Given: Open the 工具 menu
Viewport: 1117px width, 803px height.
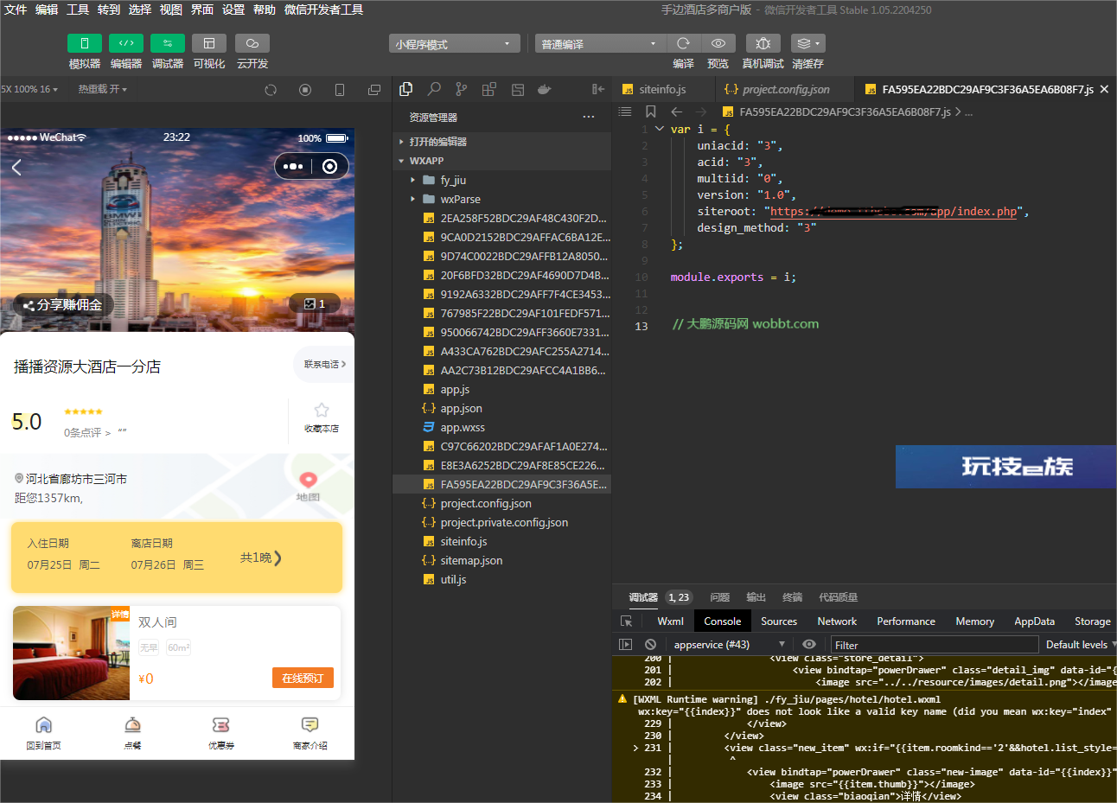Looking at the screenshot, I should pos(78,10).
